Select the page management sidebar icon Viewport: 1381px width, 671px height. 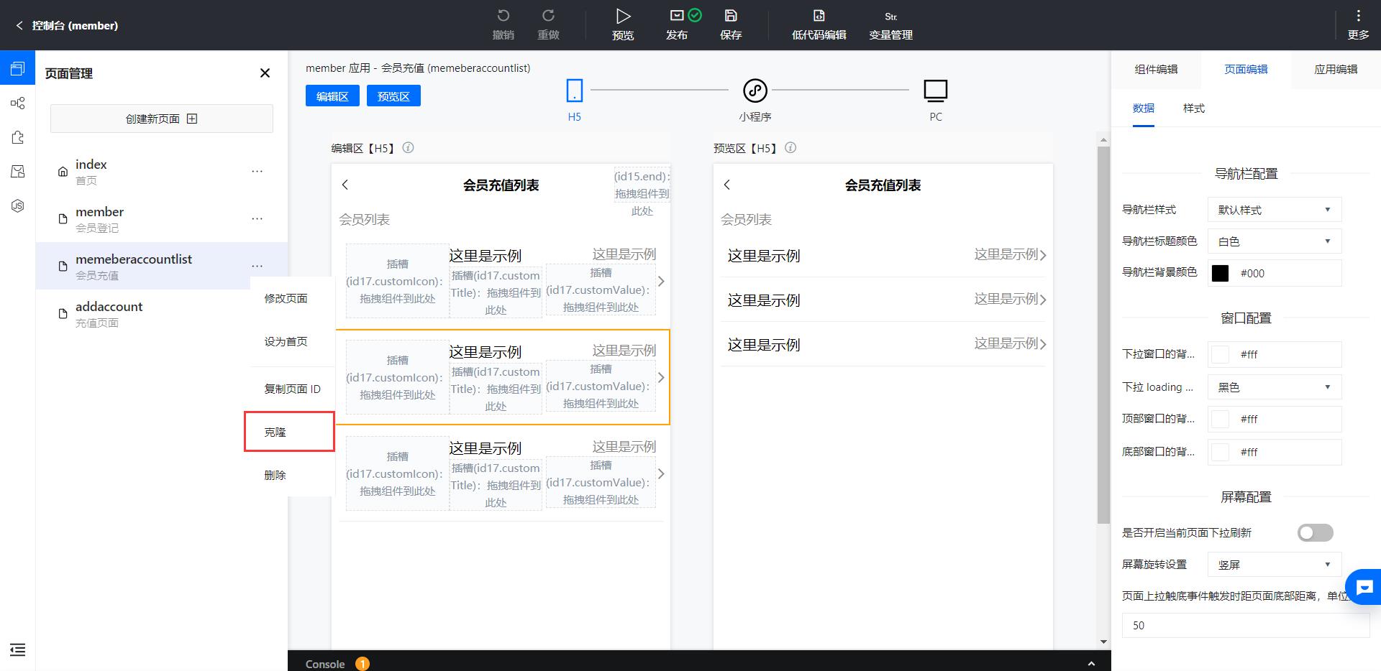pos(18,69)
